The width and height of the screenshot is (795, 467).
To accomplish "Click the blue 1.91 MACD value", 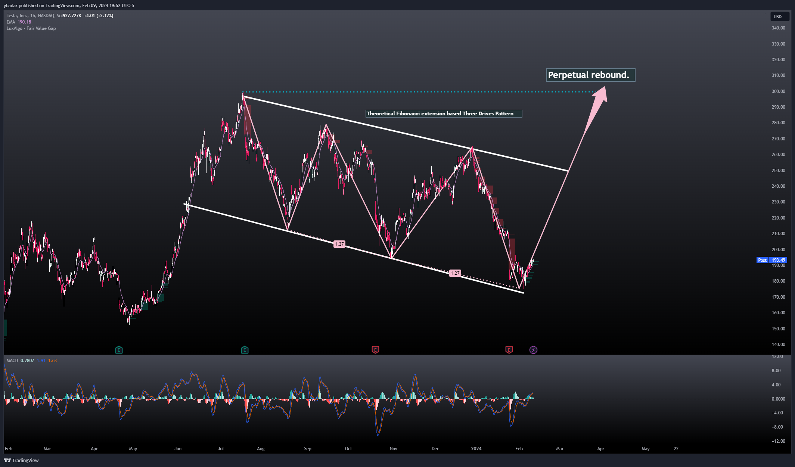I will pyautogui.click(x=41, y=361).
